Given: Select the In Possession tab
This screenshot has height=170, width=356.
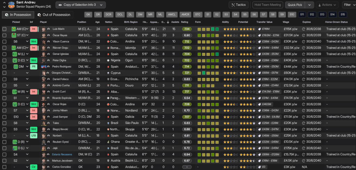Looking at the screenshot, I should pyautogui.click(x=18, y=15).
